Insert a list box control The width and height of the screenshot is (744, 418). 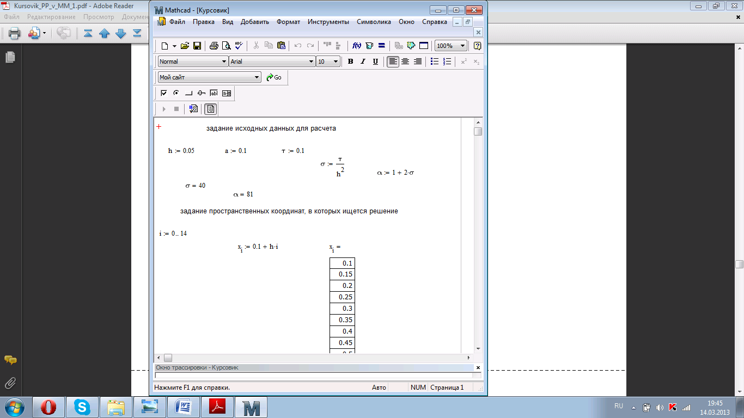coord(227,93)
